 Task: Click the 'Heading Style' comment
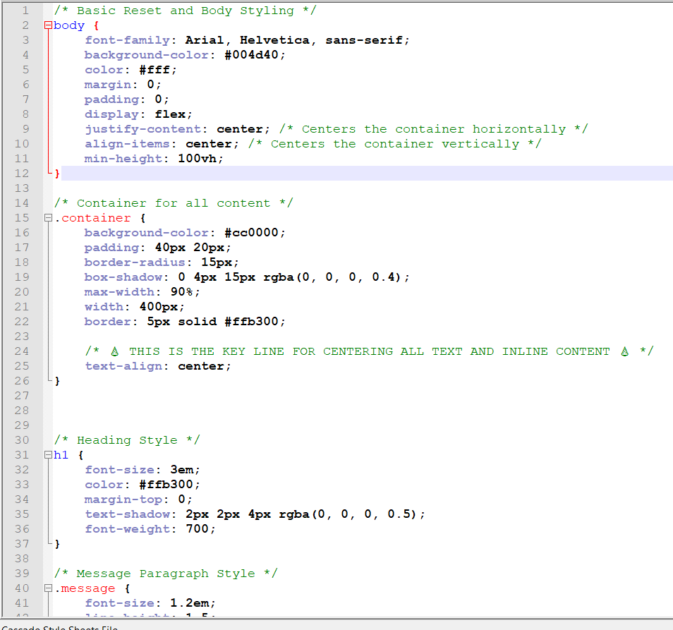(127, 440)
